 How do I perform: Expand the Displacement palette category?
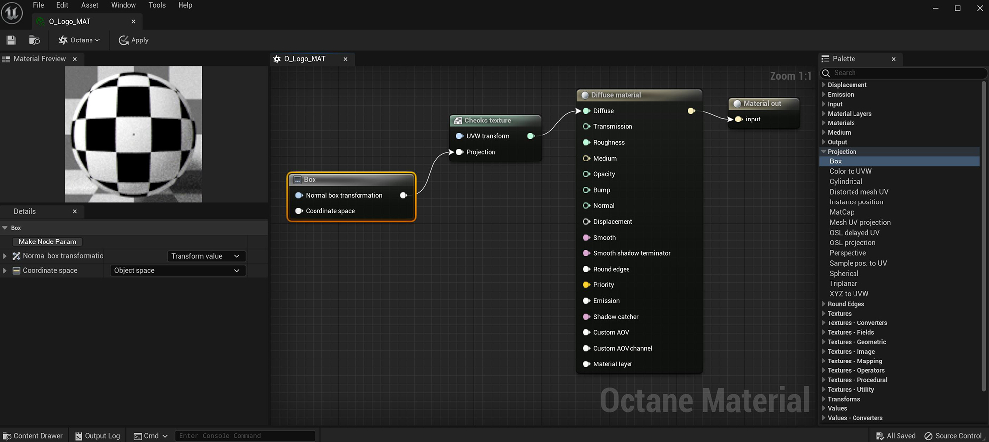coord(824,85)
